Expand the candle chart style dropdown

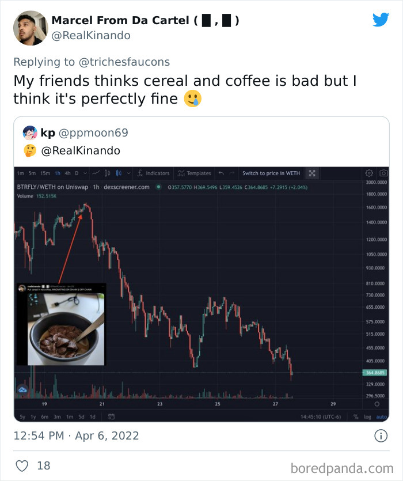(x=129, y=173)
